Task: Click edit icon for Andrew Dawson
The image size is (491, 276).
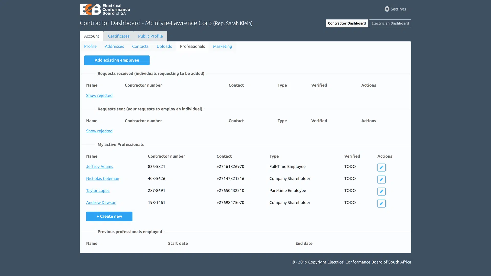Action: pos(381,203)
